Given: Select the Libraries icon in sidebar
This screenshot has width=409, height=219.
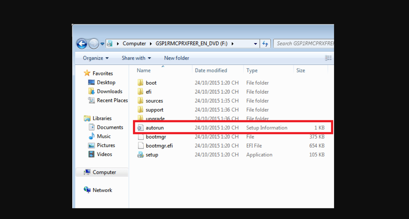Looking at the screenshot, I should [87, 118].
